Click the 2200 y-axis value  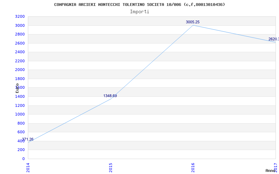coord(20,61)
